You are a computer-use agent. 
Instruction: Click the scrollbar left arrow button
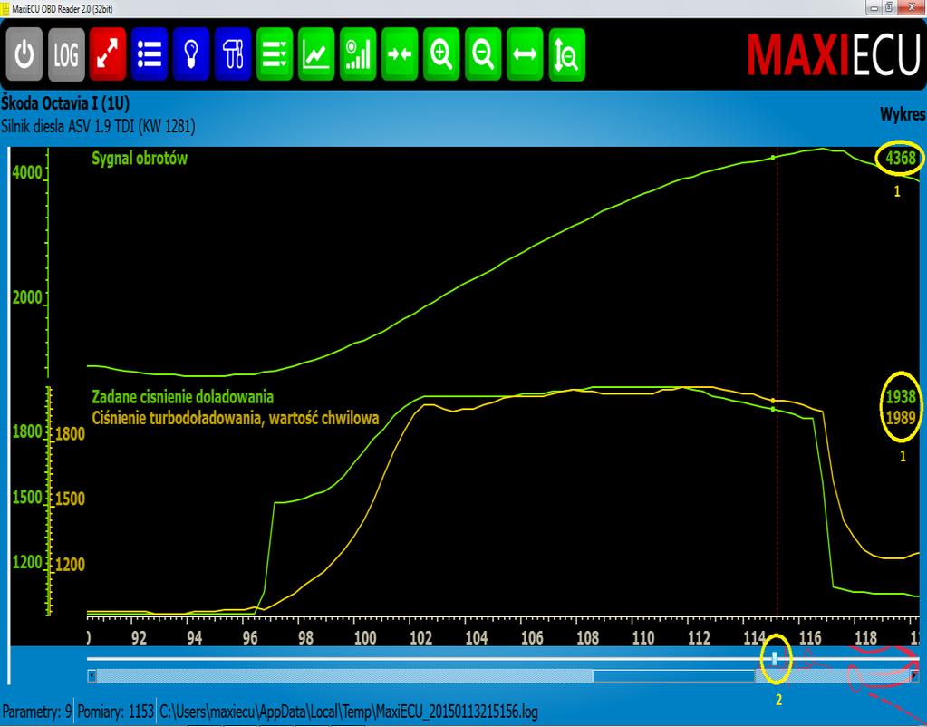tap(92, 676)
